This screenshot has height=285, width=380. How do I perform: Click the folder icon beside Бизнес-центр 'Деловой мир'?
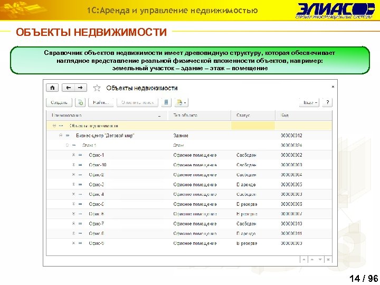click(68, 136)
